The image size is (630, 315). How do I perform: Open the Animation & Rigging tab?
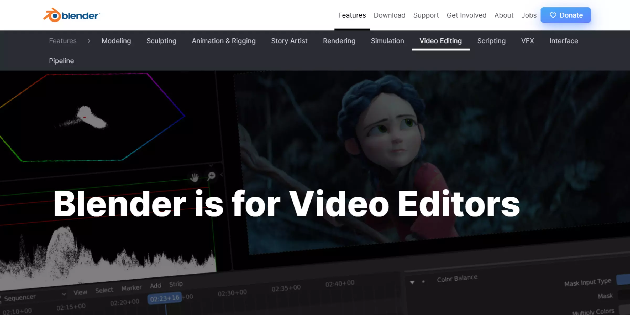pos(224,41)
